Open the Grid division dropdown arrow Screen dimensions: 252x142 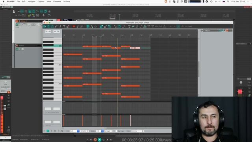[x=78, y=131]
